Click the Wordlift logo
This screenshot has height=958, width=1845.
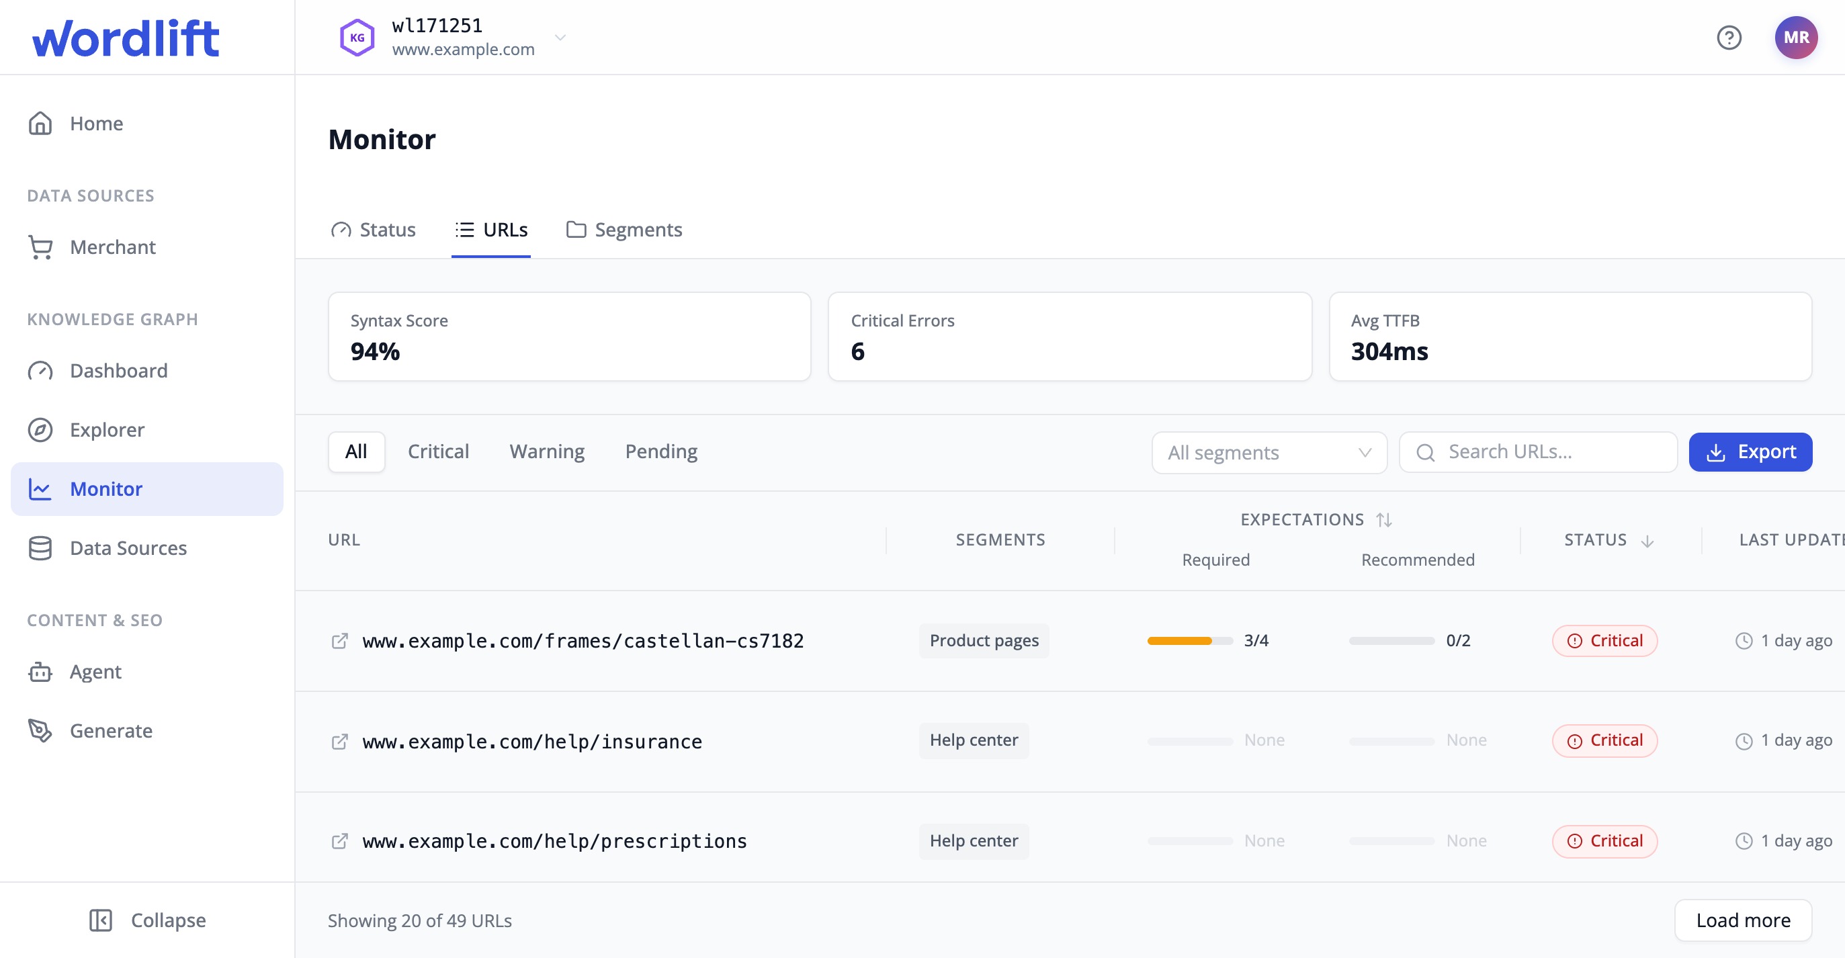tap(126, 37)
